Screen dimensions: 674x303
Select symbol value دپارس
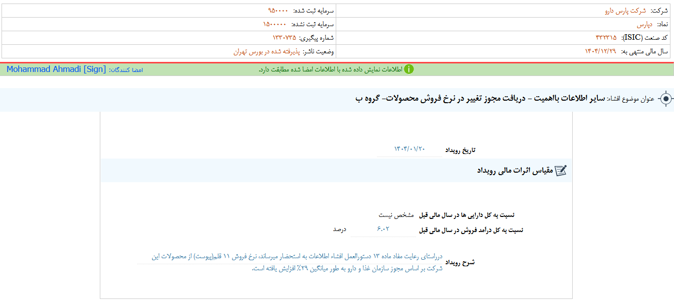(644, 24)
